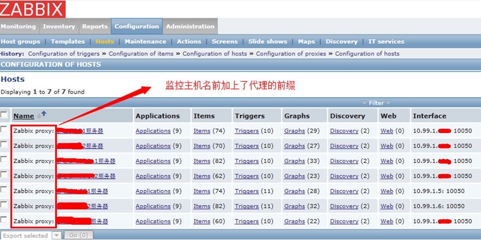This screenshot has width=481, height=240.
Task: Go to Slide shows submenu
Action: click(x=268, y=41)
